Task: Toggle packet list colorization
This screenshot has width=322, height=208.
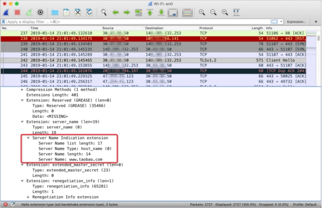Action: 187,13
